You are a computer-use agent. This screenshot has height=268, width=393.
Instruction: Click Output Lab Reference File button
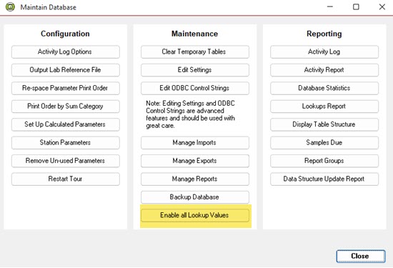pyautogui.click(x=66, y=70)
